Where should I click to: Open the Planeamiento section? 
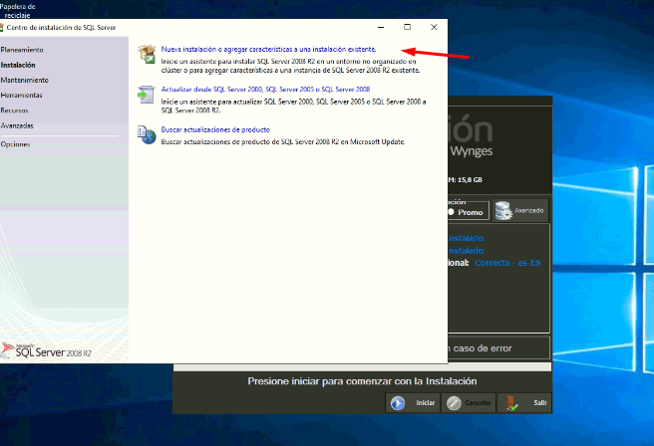click(22, 49)
